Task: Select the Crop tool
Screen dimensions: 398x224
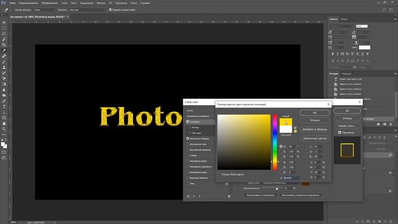Action: pos(4,45)
